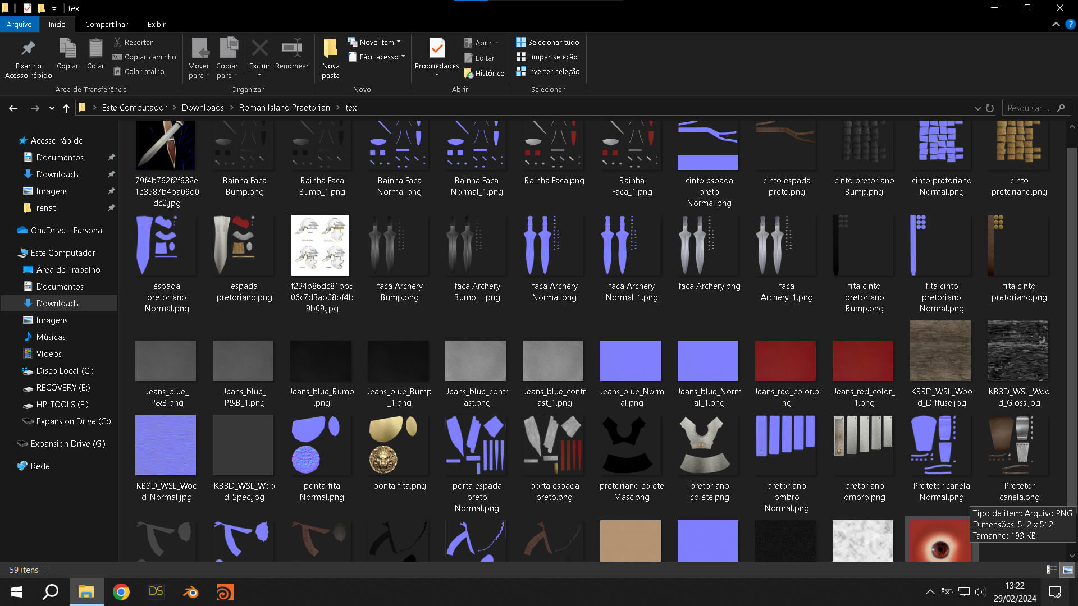Click the Renomear icon in ribbon
1078x606 pixels.
tap(291, 49)
